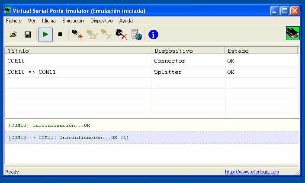Select log line '[COM10] Inicialización...OK'

coord(49,125)
